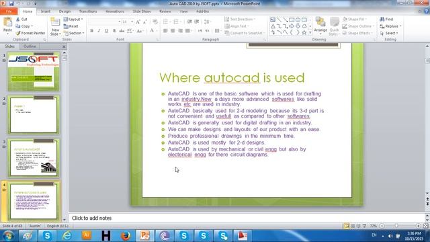The image size is (430, 242).
Task: Toggle Strikethrough formatting
Action: point(122,31)
